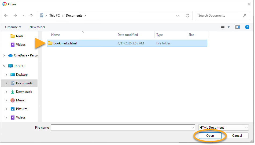Open the HTML Document file type dropdown
The height and width of the screenshot is (145, 255).
pos(223,128)
